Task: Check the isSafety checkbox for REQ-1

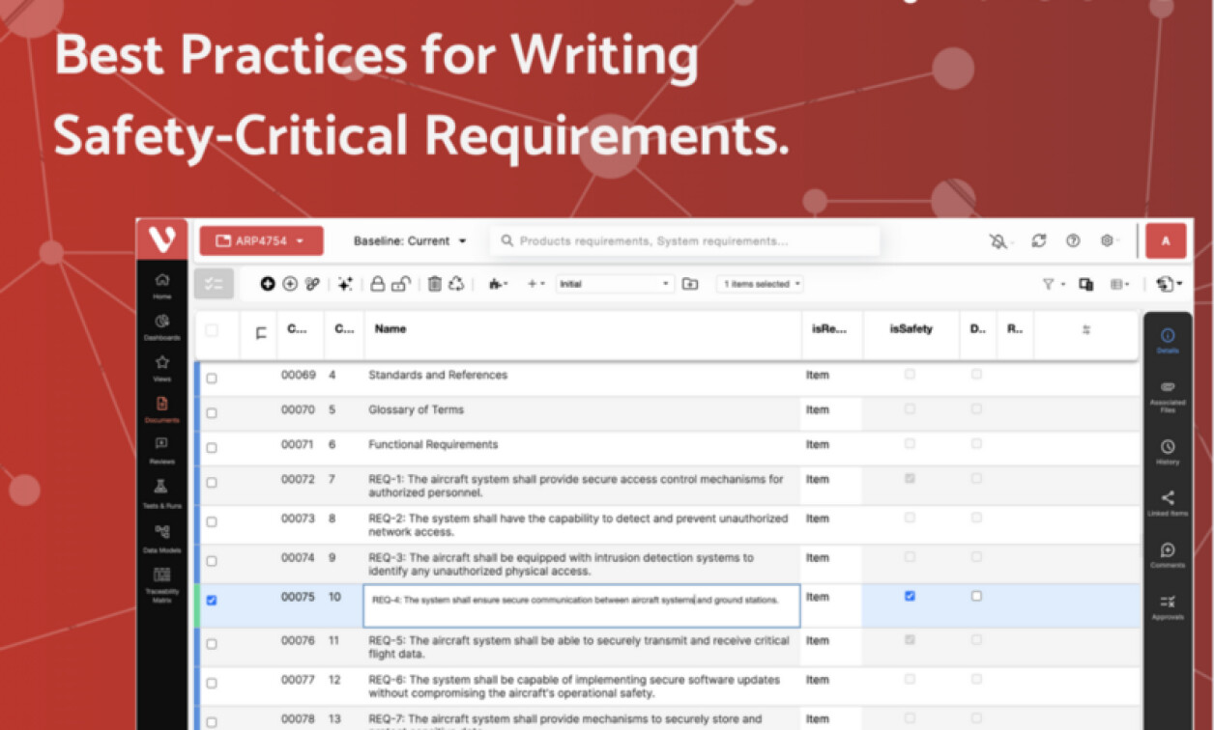Action: tap(909, 478)
